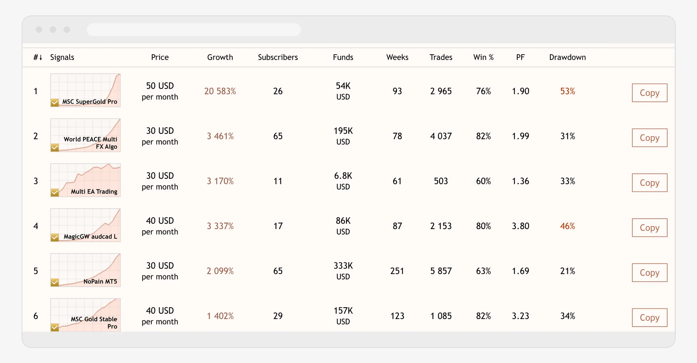Screen dimensions: 697x363
Task: Open the MagicGW audcad L chart thumbnail
Action: (85, 225)
